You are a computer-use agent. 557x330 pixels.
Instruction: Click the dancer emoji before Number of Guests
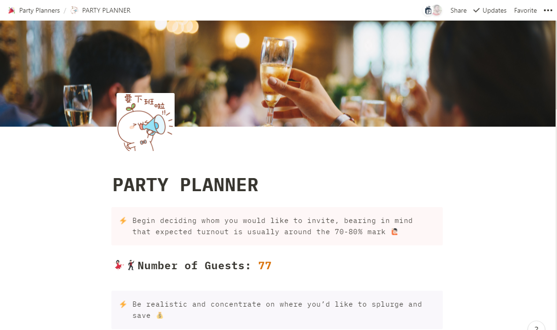point(118,265)
